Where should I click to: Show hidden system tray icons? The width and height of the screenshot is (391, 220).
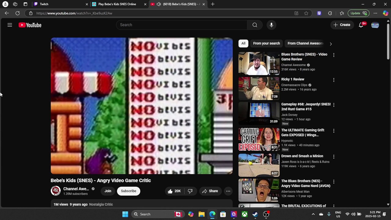tap(313, 214)
